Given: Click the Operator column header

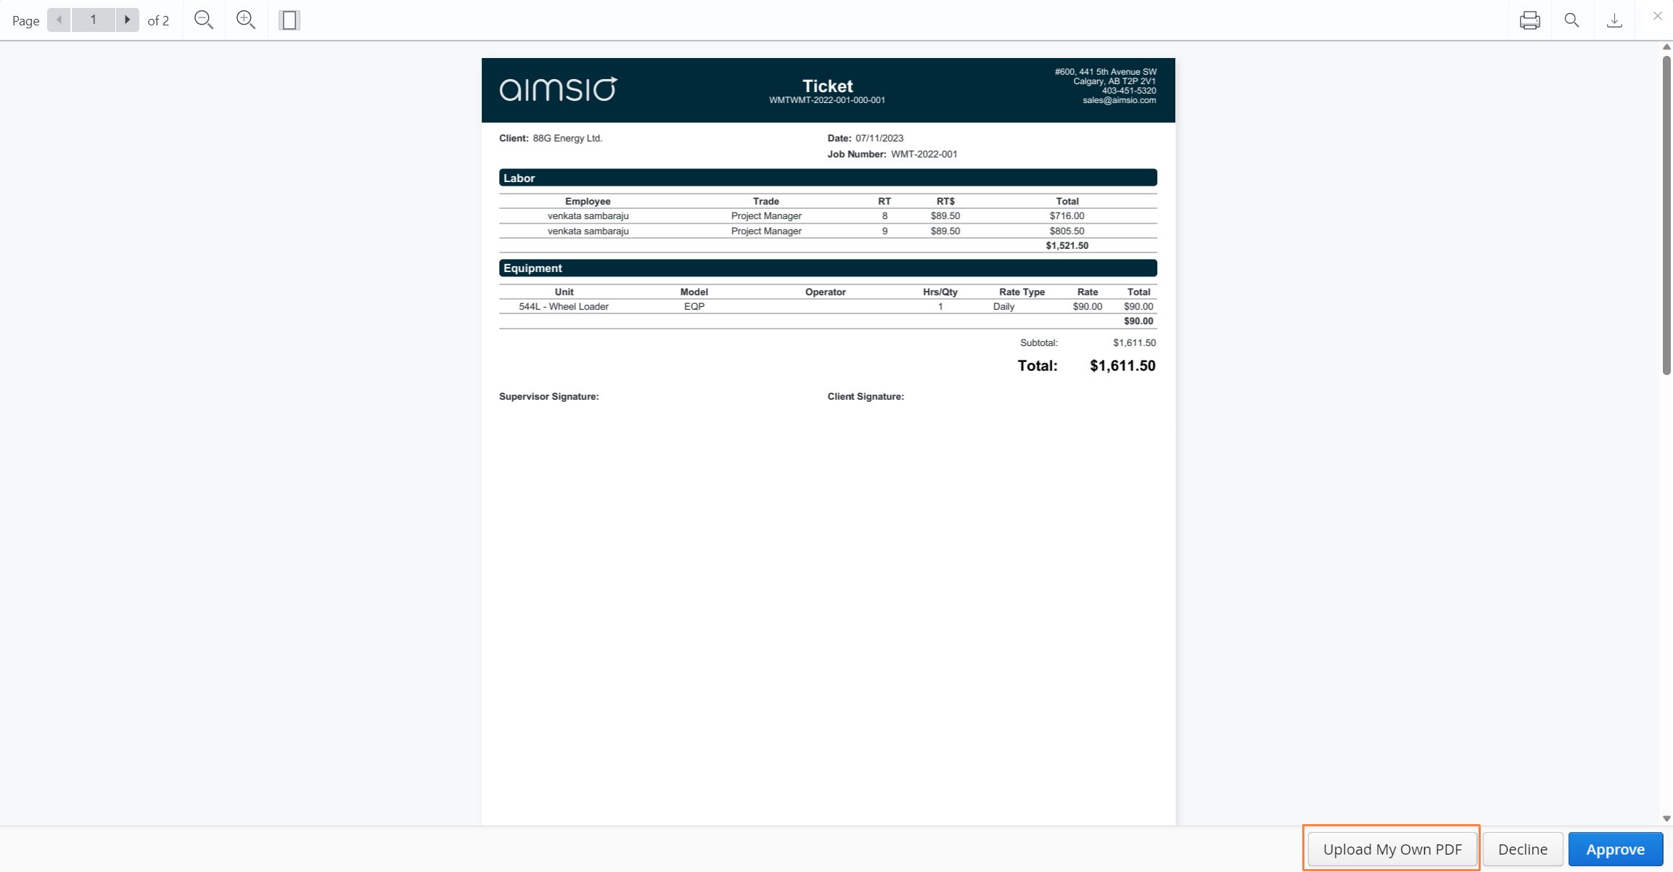Looking at the screenshot, I should tap(826, 292).
